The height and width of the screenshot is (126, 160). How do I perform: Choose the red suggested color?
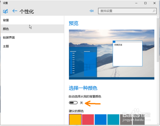click(x=88, y=119)
